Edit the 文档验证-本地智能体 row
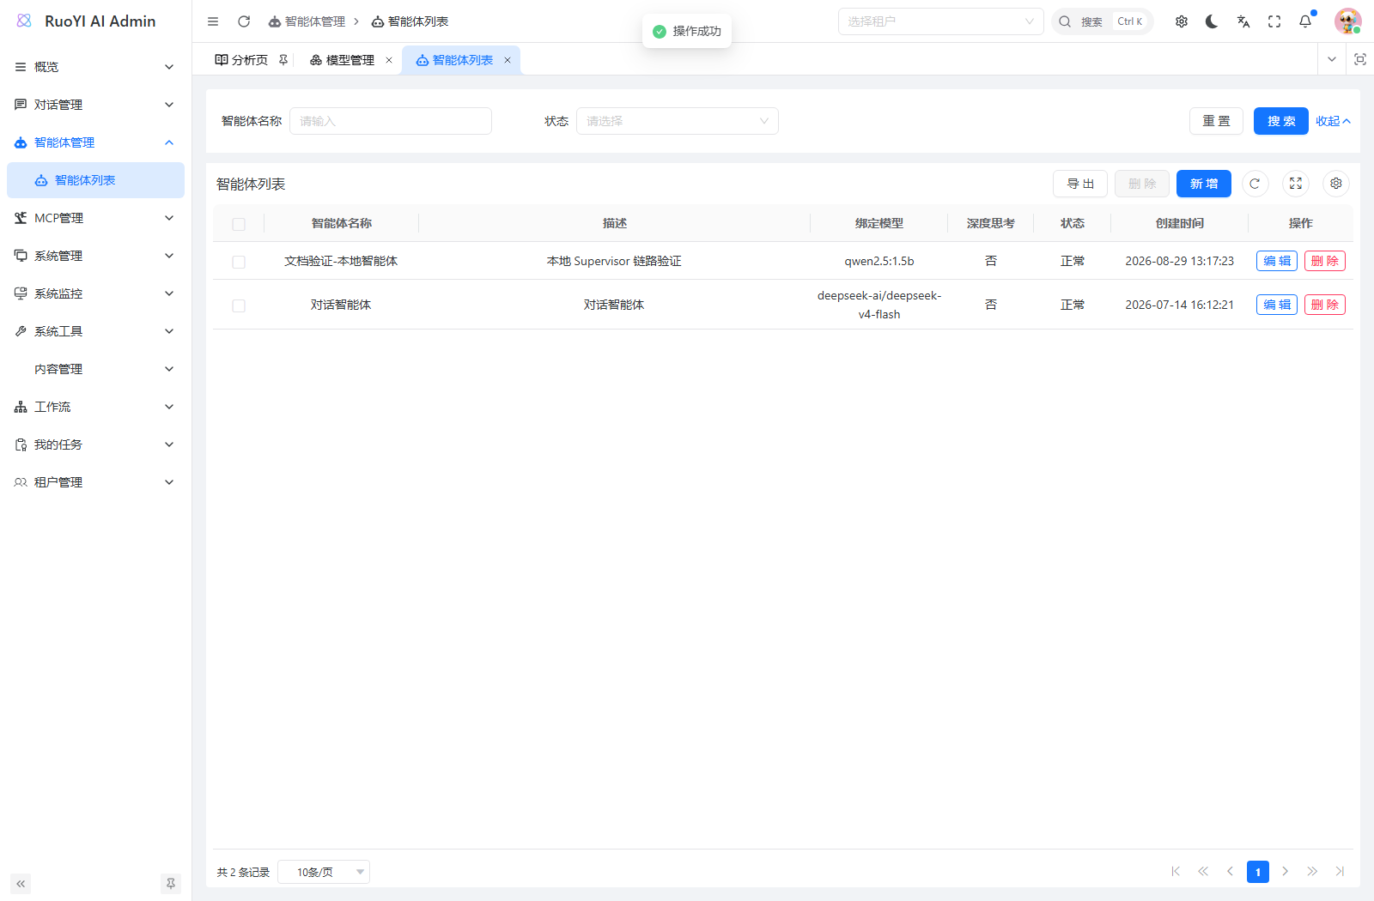1374x901 pixels. (x=1277, y=261)
